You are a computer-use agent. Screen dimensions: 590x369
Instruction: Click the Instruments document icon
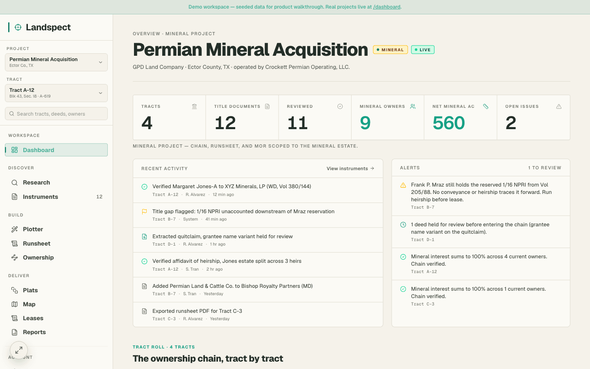(15, 197)
